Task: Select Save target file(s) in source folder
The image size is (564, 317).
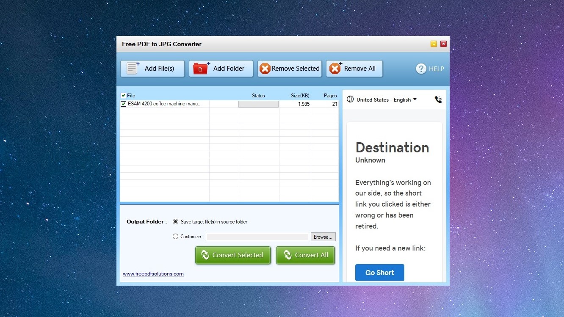Action: [x=176, y=222]
